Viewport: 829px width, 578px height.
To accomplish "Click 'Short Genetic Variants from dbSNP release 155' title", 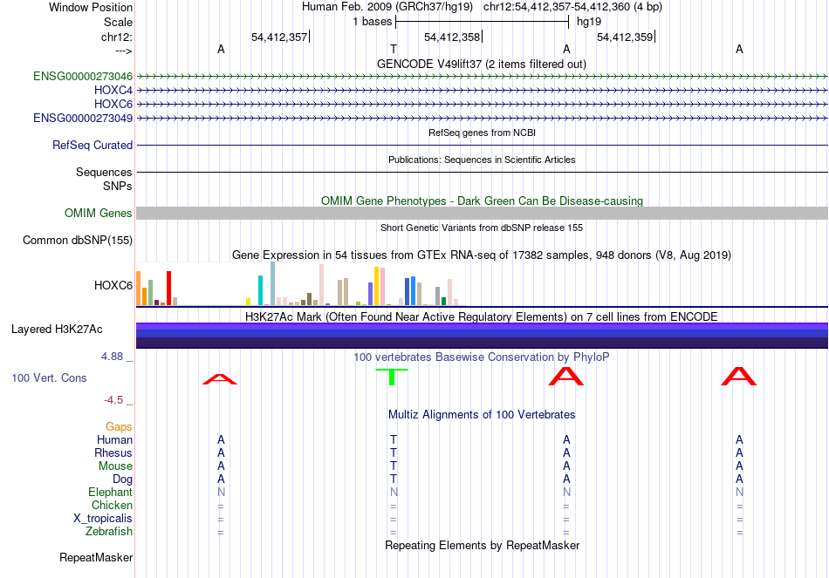I will pyautogui.click(x=481, y=228).
